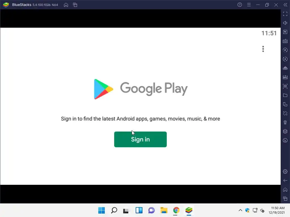Open keyboard game controls icon

click(x=285, y=41)
